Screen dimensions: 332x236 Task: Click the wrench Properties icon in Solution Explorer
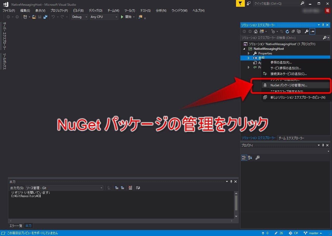[306, 31]
